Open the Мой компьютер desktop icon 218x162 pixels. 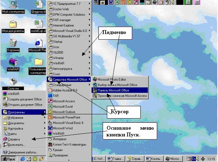tap(13, 7)
